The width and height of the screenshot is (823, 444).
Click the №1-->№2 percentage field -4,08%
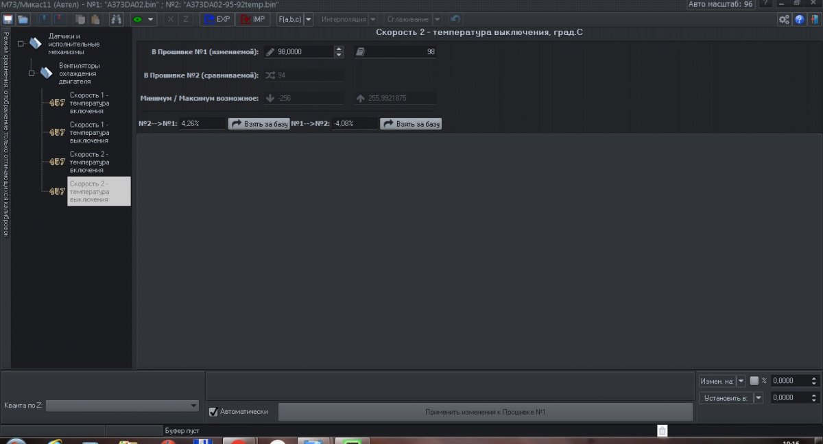click(355, 124)
